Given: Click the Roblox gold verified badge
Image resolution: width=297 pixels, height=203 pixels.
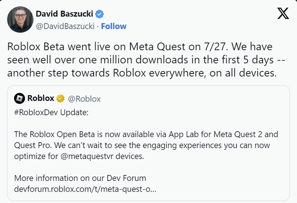Looking at the screenshot, I should (x=60, y=99).
